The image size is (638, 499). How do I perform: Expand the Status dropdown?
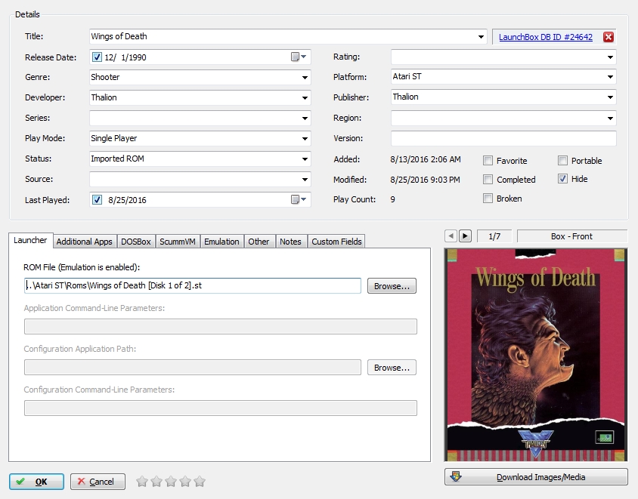305,159
